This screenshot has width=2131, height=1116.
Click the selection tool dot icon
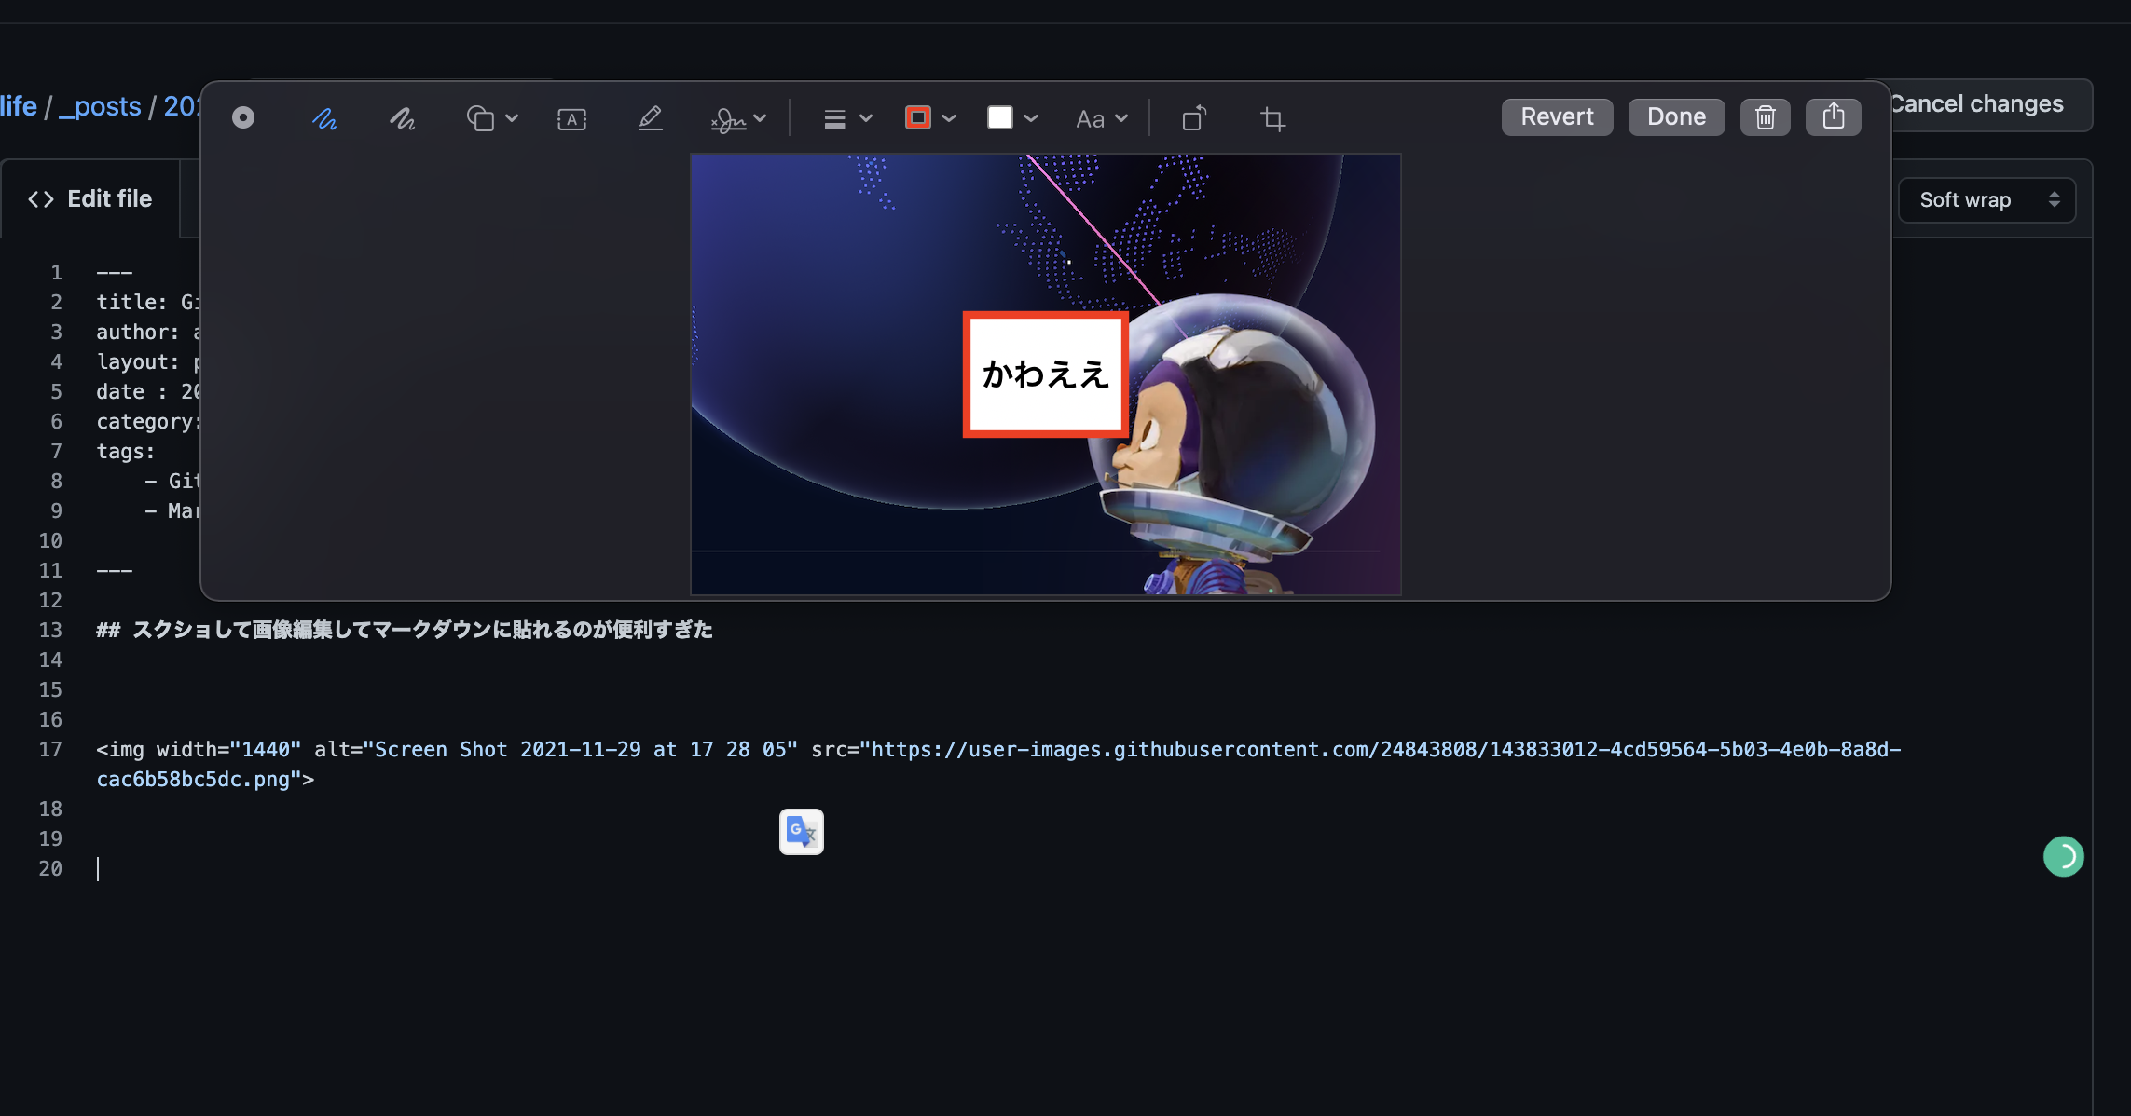[x=243, y=117]
